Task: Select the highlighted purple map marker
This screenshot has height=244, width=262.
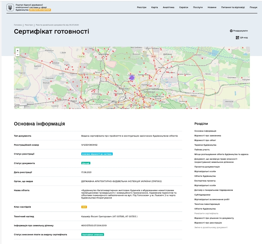Action: coord(132,78)
